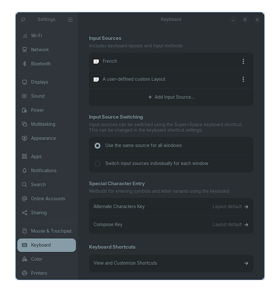This screenshot has height=298, width=280.
Task: Open the Settings hamburger menu
Action: tap(70, 20)
